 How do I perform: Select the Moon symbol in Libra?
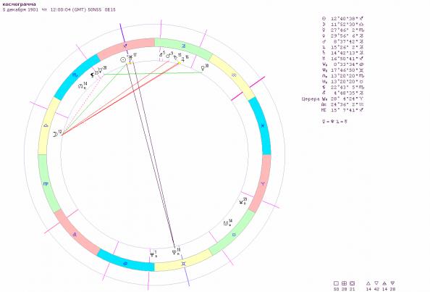55,134
